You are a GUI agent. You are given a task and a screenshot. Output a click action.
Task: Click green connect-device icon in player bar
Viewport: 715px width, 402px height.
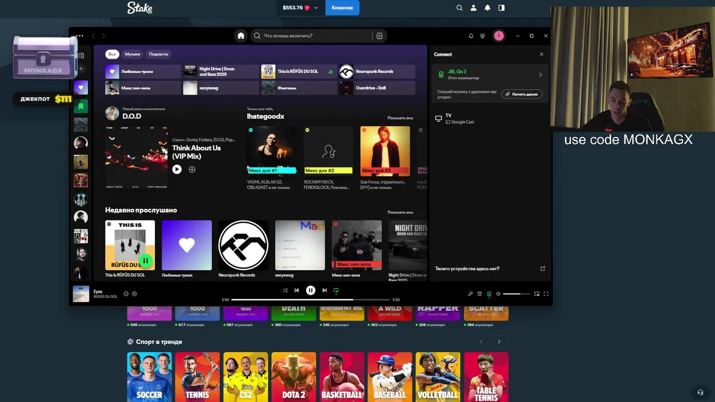tap(489, 294)
